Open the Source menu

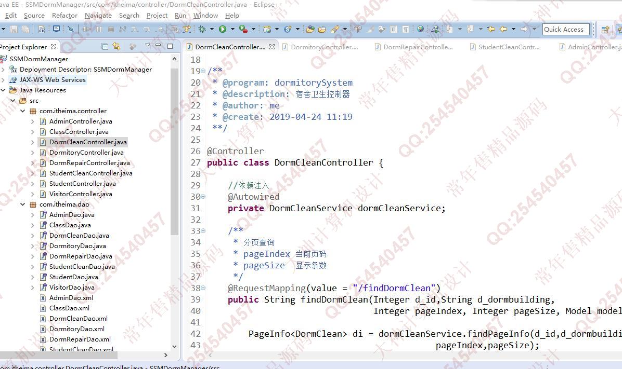point(34,16)
